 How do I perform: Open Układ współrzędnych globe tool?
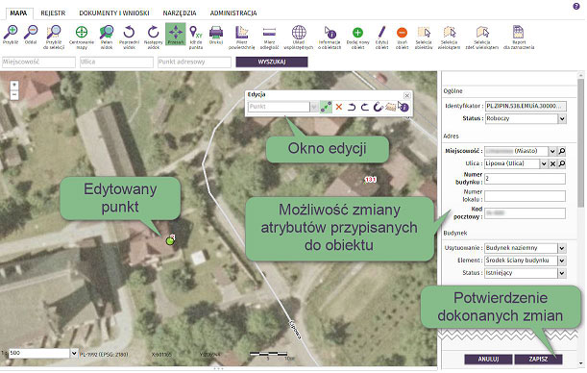pos(299,37)
